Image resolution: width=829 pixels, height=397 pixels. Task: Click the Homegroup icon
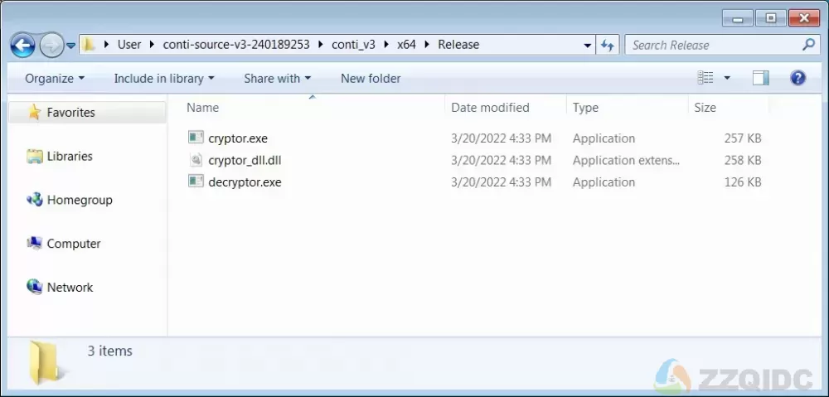34,199
